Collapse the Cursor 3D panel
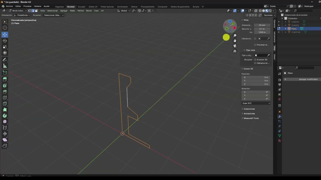This screenshot has height=180, width=321. click(x=248, y=69)
